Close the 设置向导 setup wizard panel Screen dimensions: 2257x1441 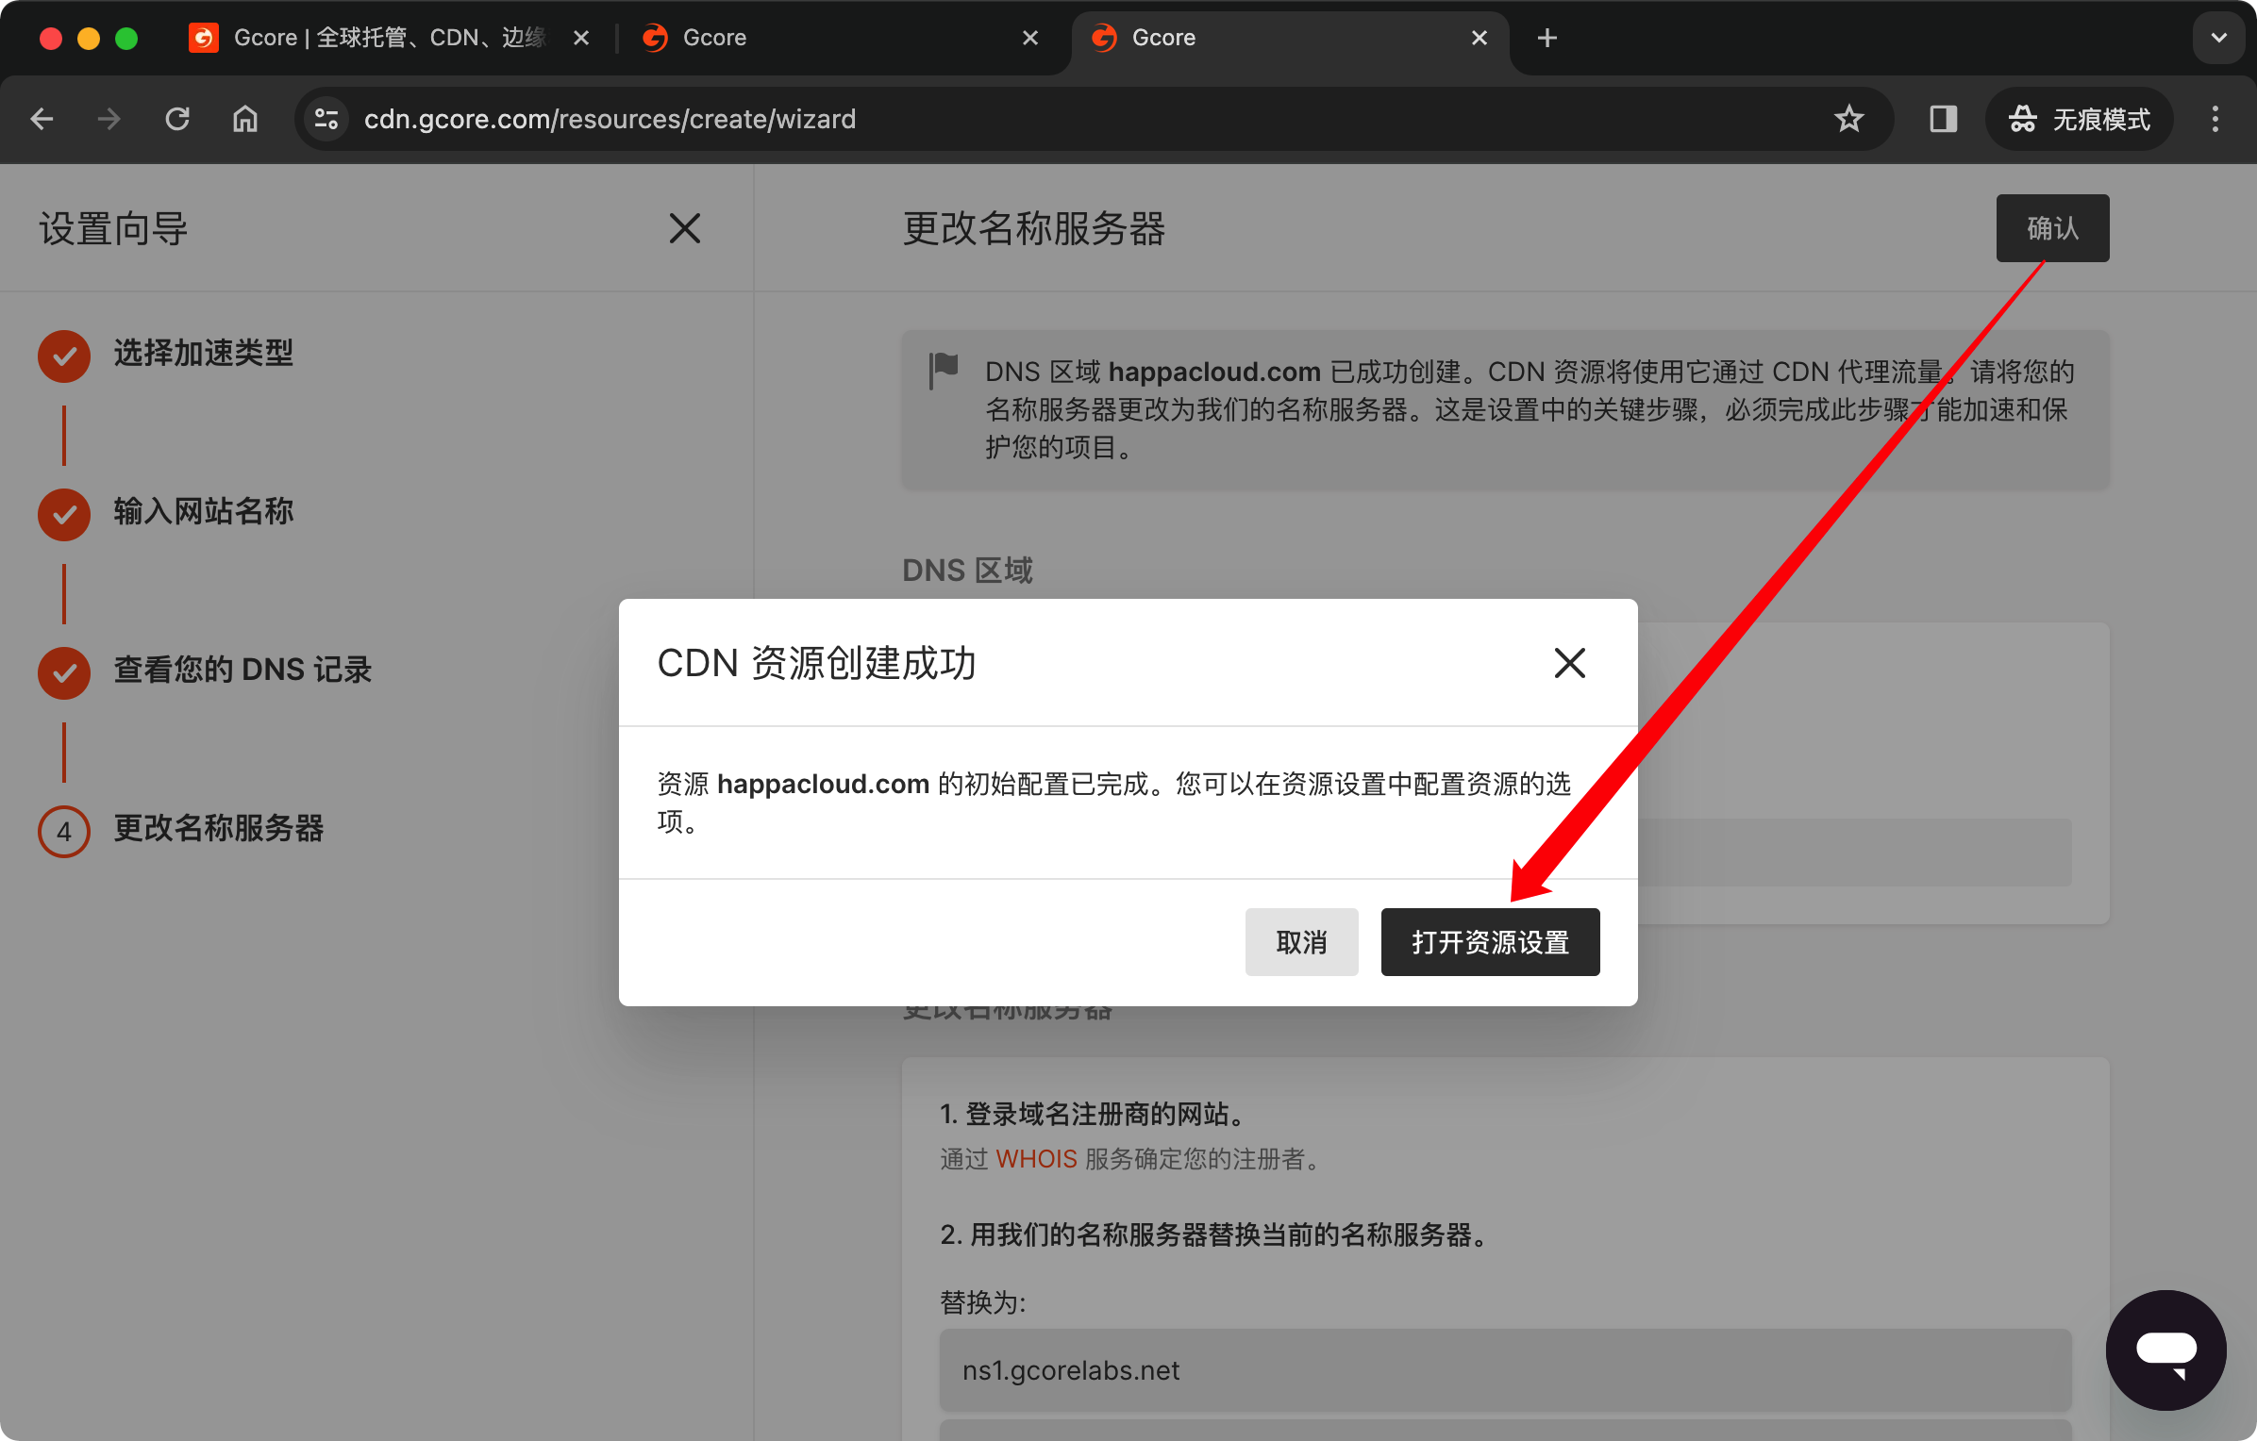685,228
